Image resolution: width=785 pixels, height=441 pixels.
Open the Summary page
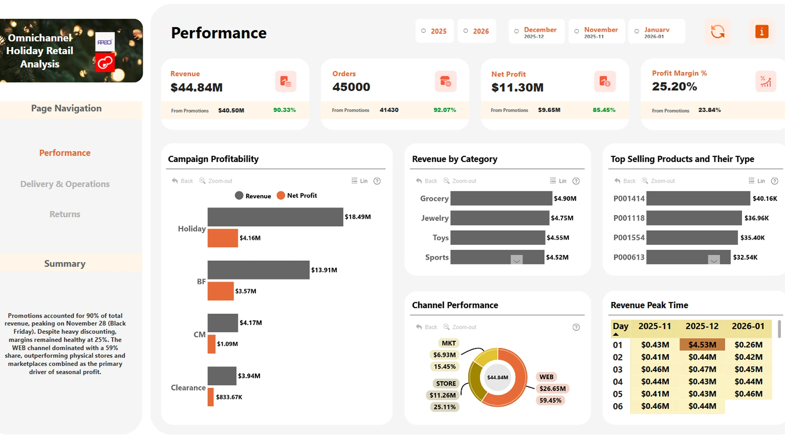[x=65, y=263]
